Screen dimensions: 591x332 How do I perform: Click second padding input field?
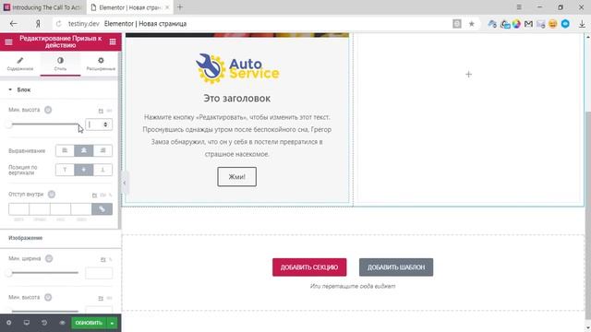(40, 209)
